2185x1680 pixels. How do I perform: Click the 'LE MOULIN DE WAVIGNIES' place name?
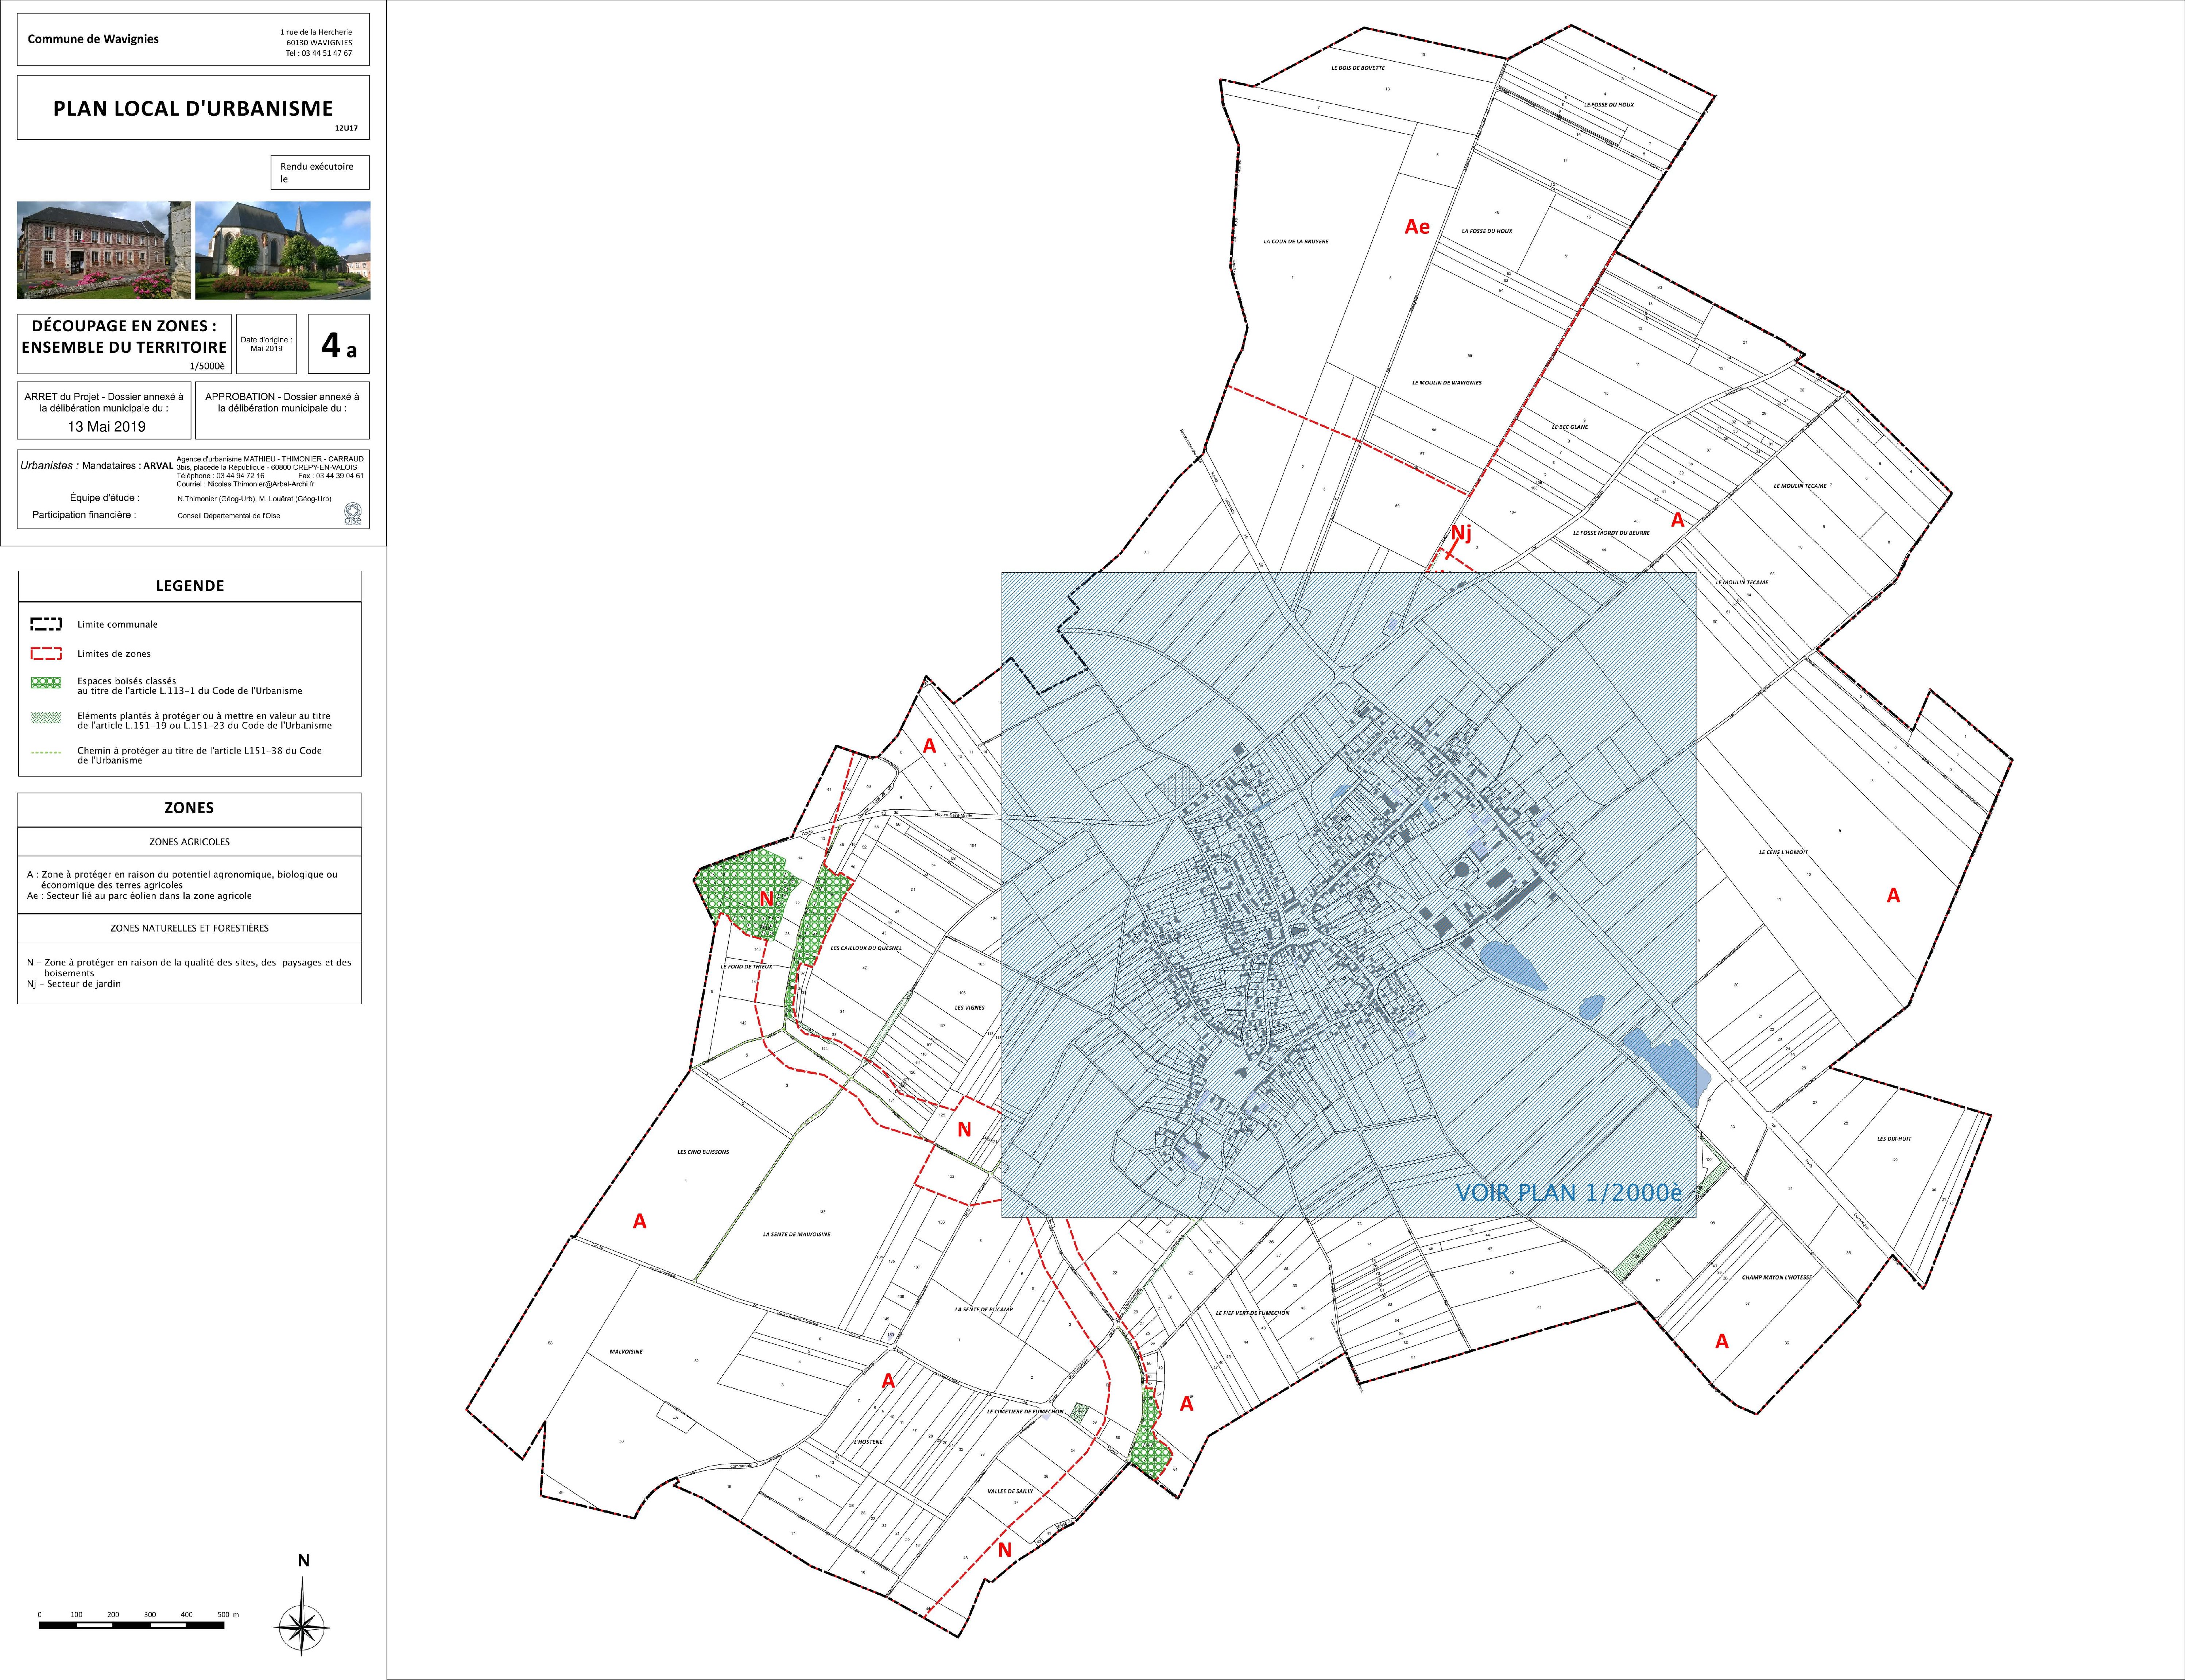1446,383
